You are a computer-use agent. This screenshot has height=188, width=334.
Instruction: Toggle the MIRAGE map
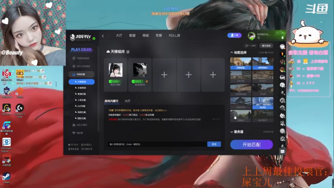(x=241, y=64)
